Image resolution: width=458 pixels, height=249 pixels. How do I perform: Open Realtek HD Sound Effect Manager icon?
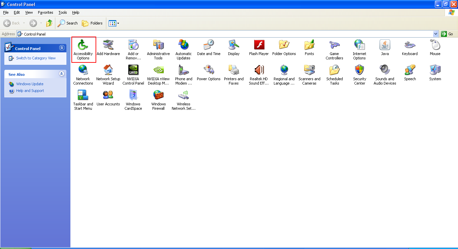click(259, 75)
